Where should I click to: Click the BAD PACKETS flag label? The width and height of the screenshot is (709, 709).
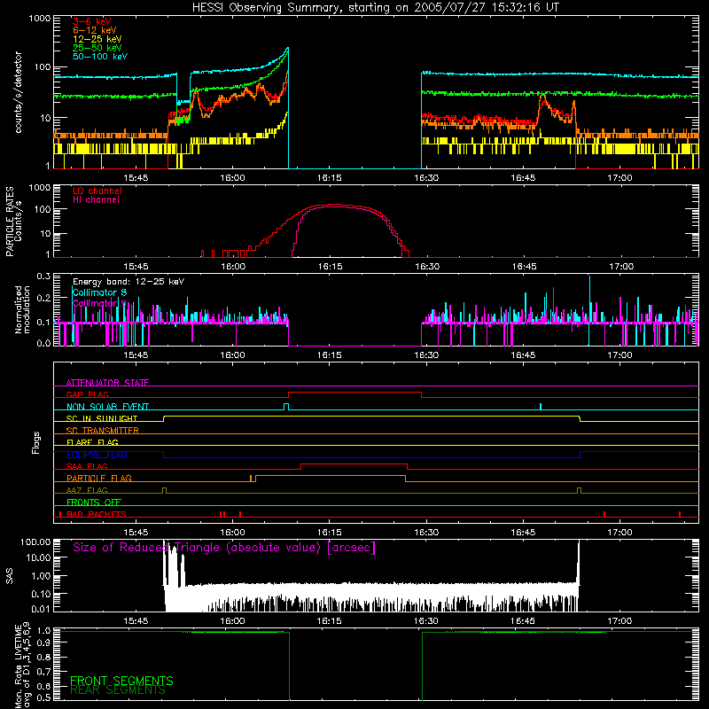[x=96, y=515]
